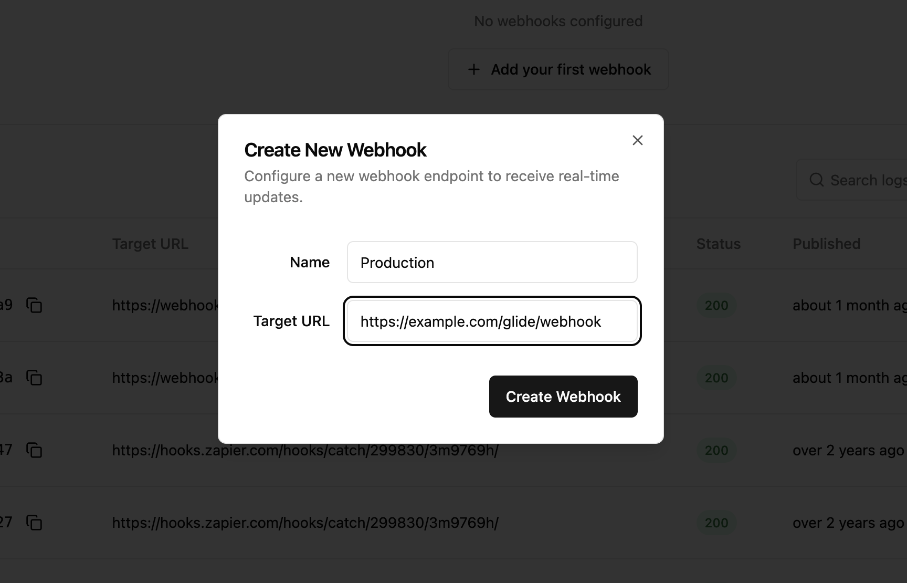Close the Create New Webhook dialog
Viewport: 907px width, 583px height.
point(637,140)
